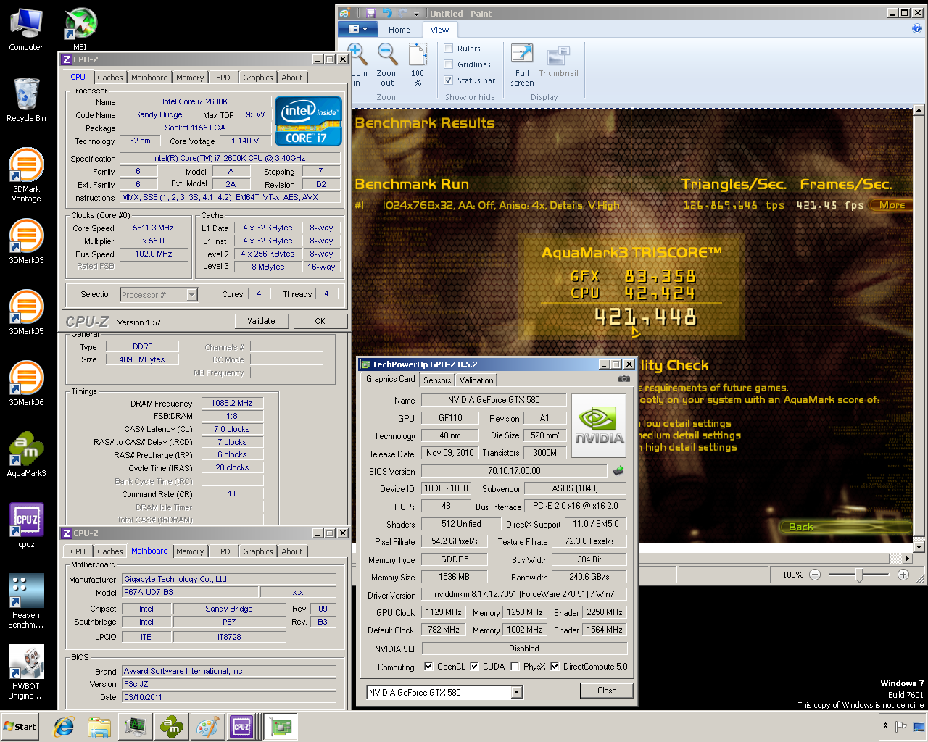Viewport: 928px width, 742px height.
Task: Show hidden system tray icons
Action: [885, 726]
